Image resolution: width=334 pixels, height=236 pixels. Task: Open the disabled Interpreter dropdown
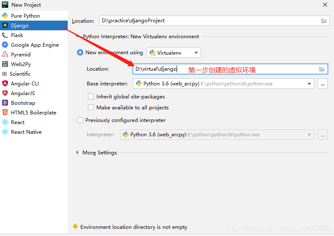click(217, 135)
